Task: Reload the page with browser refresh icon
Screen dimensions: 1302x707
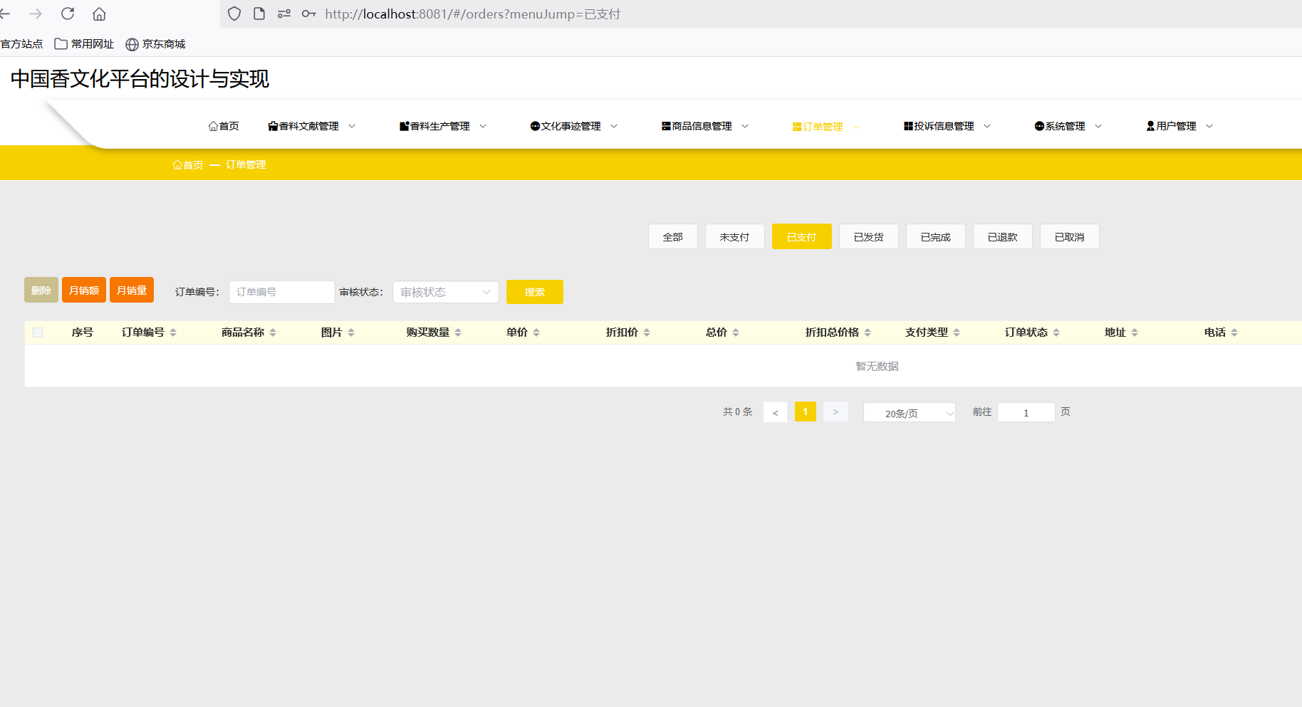Action: [68, 14]
